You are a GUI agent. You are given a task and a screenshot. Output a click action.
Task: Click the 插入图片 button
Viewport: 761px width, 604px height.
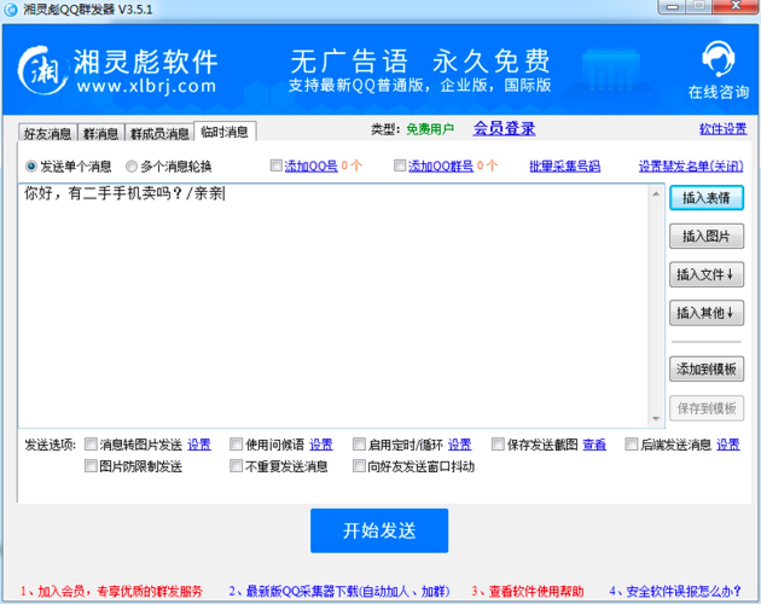tap(706, 236)
